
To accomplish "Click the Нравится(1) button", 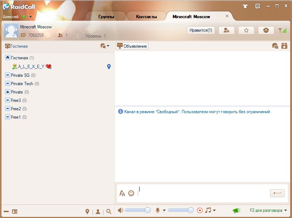I will point(201,30).
